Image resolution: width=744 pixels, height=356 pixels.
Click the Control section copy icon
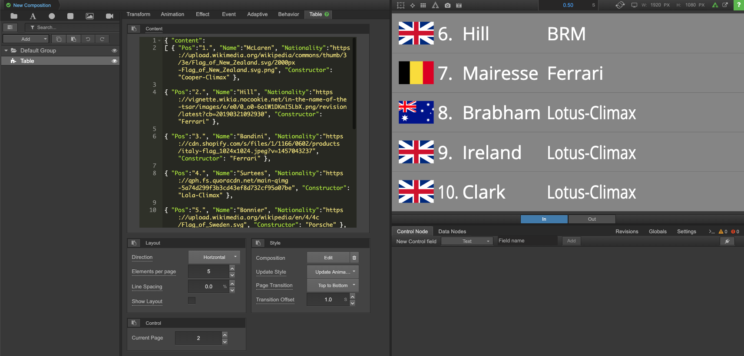(134, 323)
